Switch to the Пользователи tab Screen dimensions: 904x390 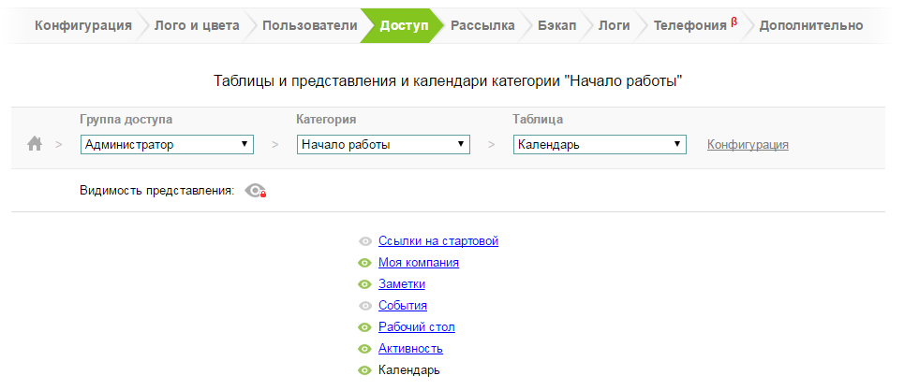click(309, 25)
